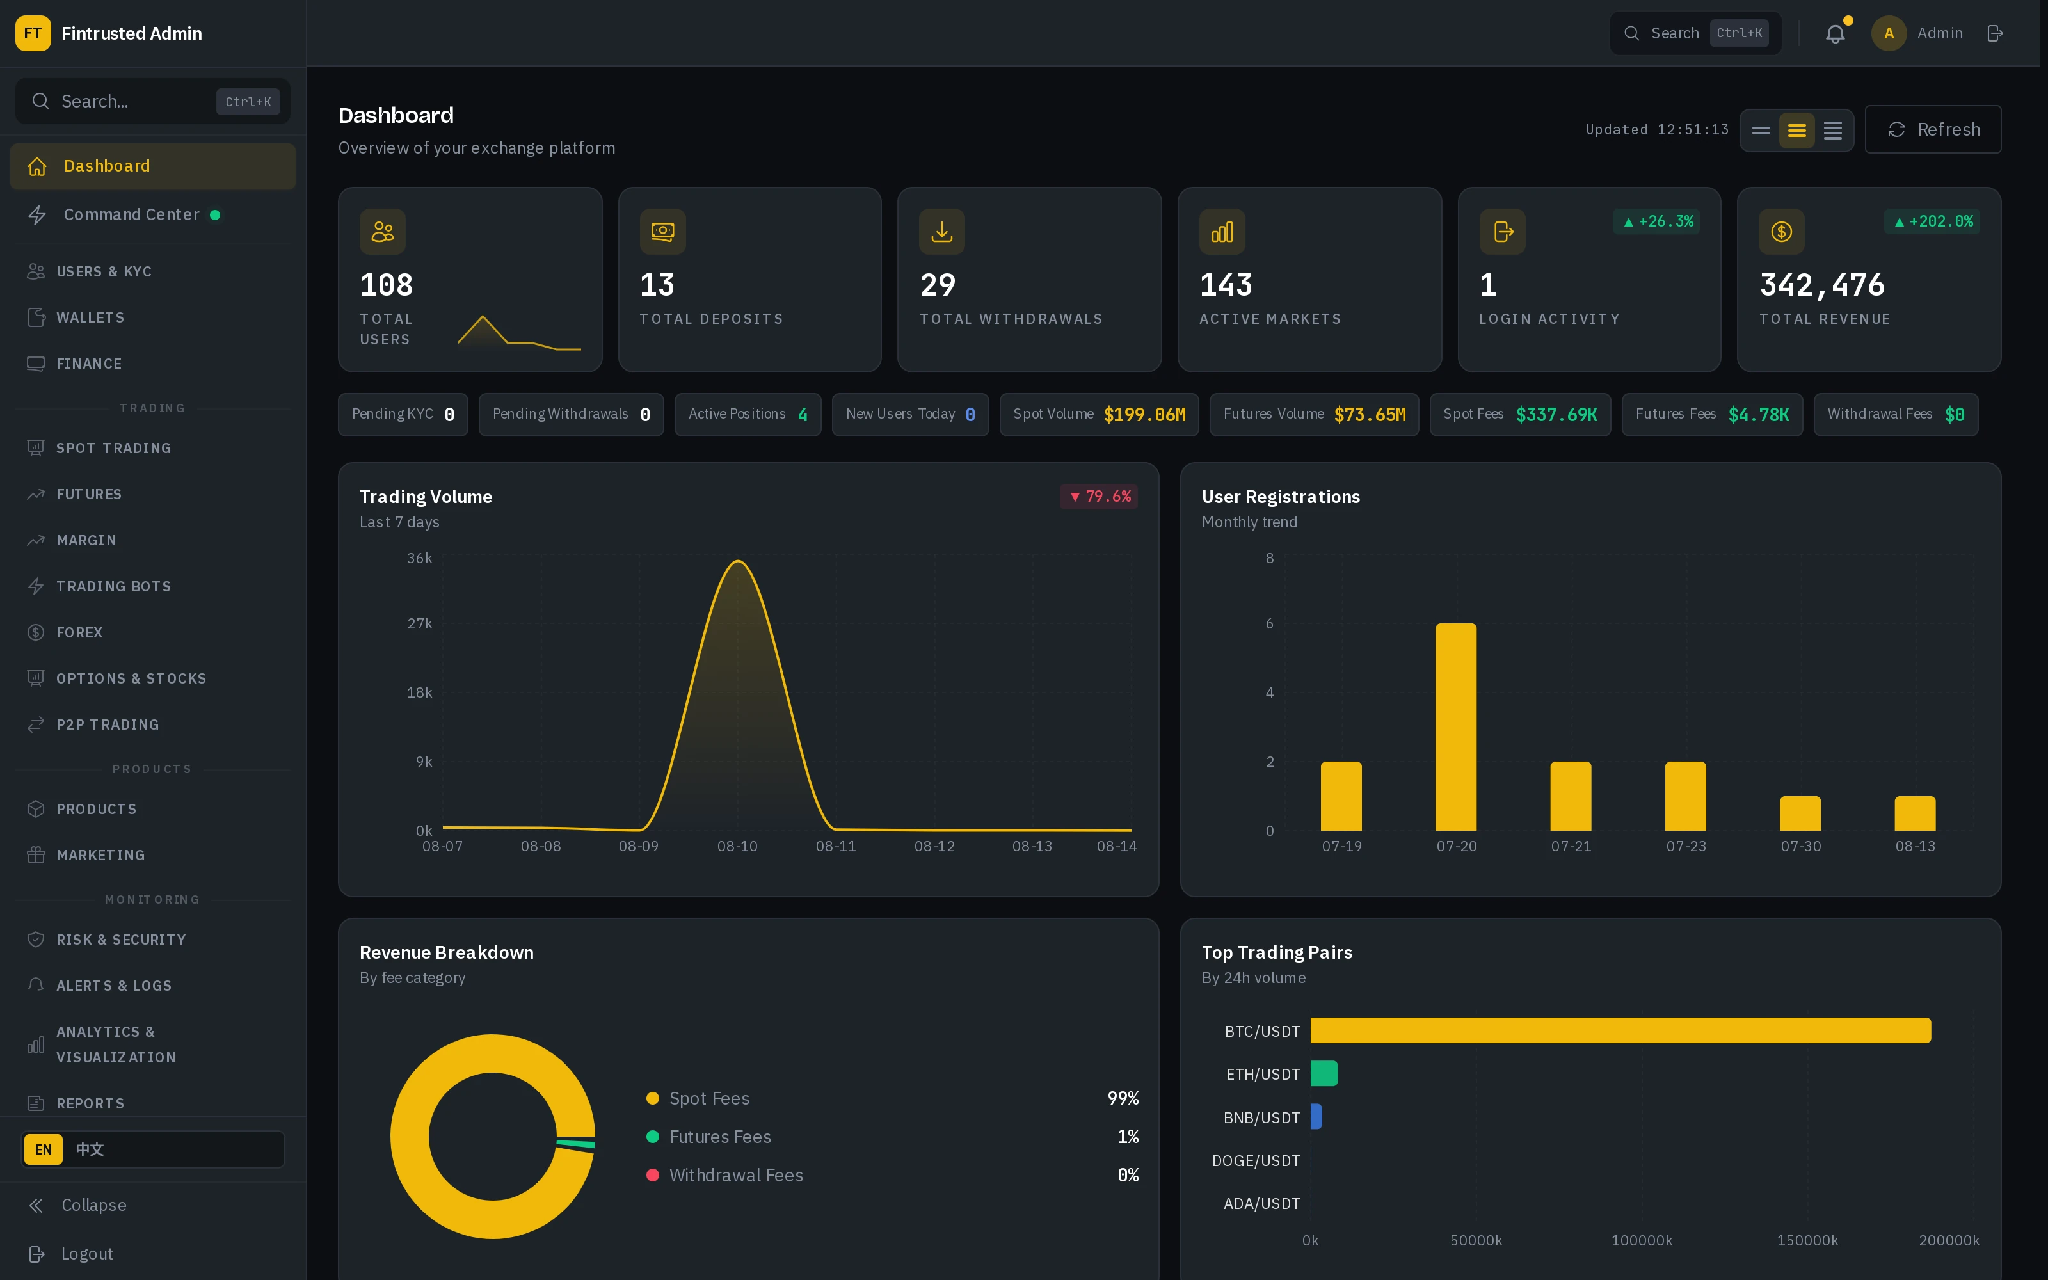Switch language to EN
Screen dimensions: 2048x1280
(x=43, y=1149)
